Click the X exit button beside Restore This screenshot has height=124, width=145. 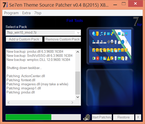pyautogui.click(x=138, y=117)
